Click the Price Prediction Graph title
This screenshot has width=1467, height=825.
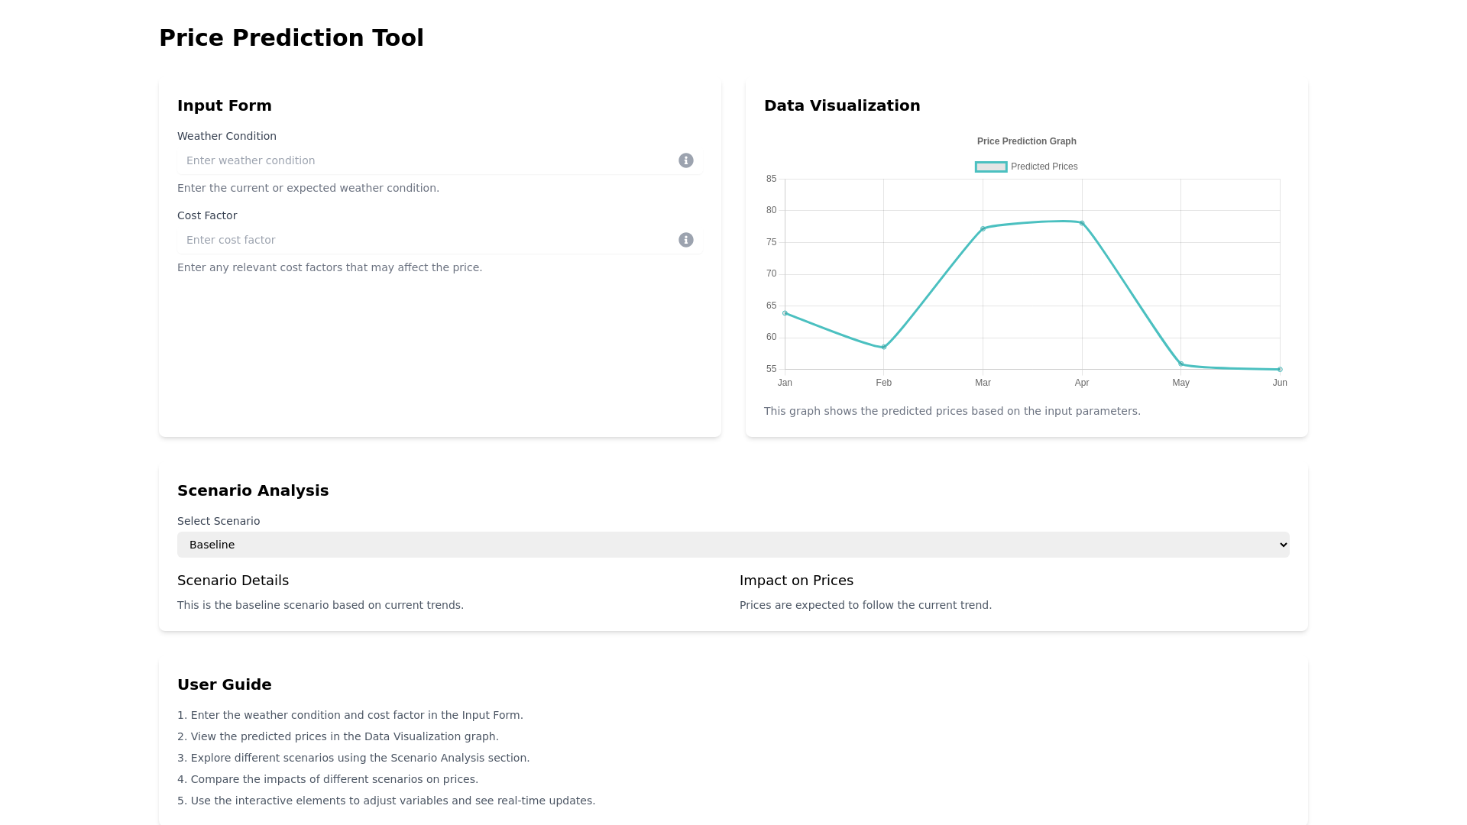[x=1026, y=141]
